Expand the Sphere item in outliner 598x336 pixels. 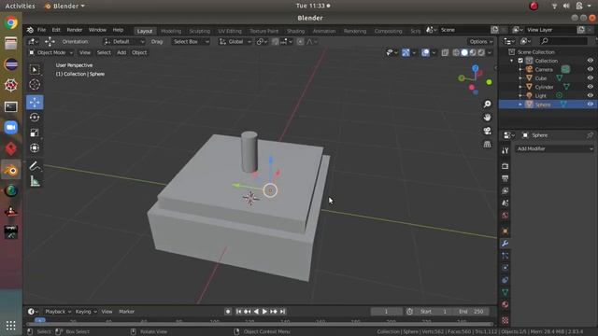click(520, 105)
